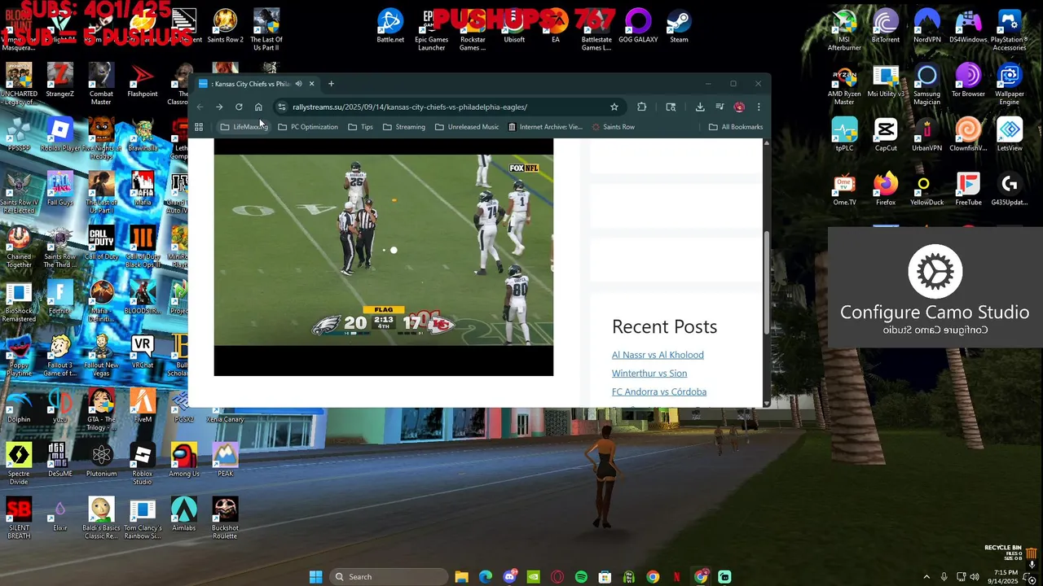The height and width of the screenshot is (586, 1043).
Task: Open the Saints Row bookmark
Action: tap(614, 127)
